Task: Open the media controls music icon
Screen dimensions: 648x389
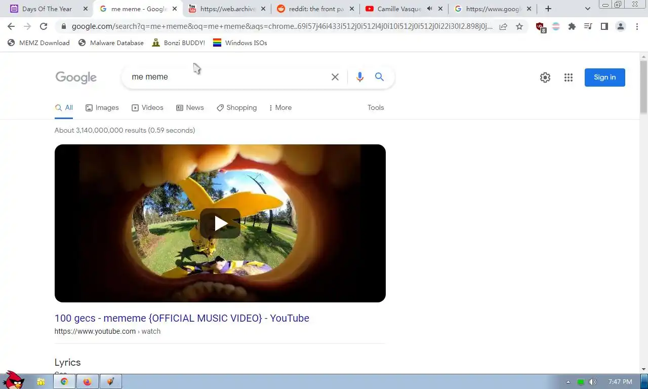Action: 588,26
